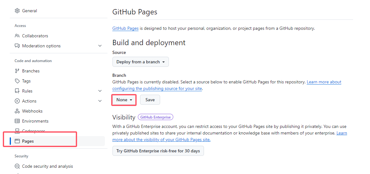Click the Environments icon

coord(17,121)
